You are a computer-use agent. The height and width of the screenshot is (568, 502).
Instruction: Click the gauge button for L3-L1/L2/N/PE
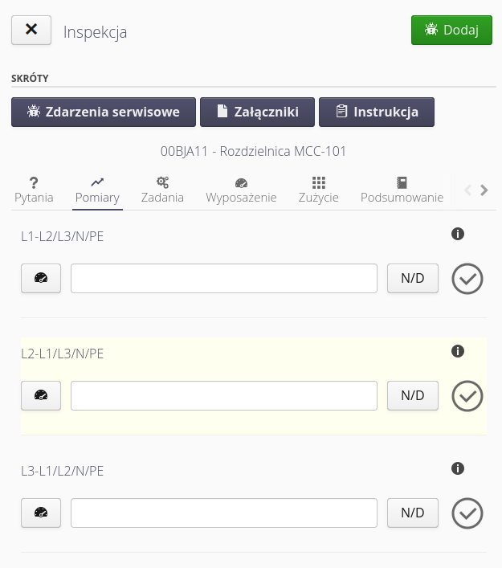point(41,513)
